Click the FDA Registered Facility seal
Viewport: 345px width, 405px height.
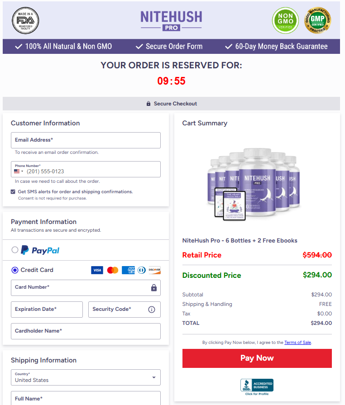click(x=25, y=20)
